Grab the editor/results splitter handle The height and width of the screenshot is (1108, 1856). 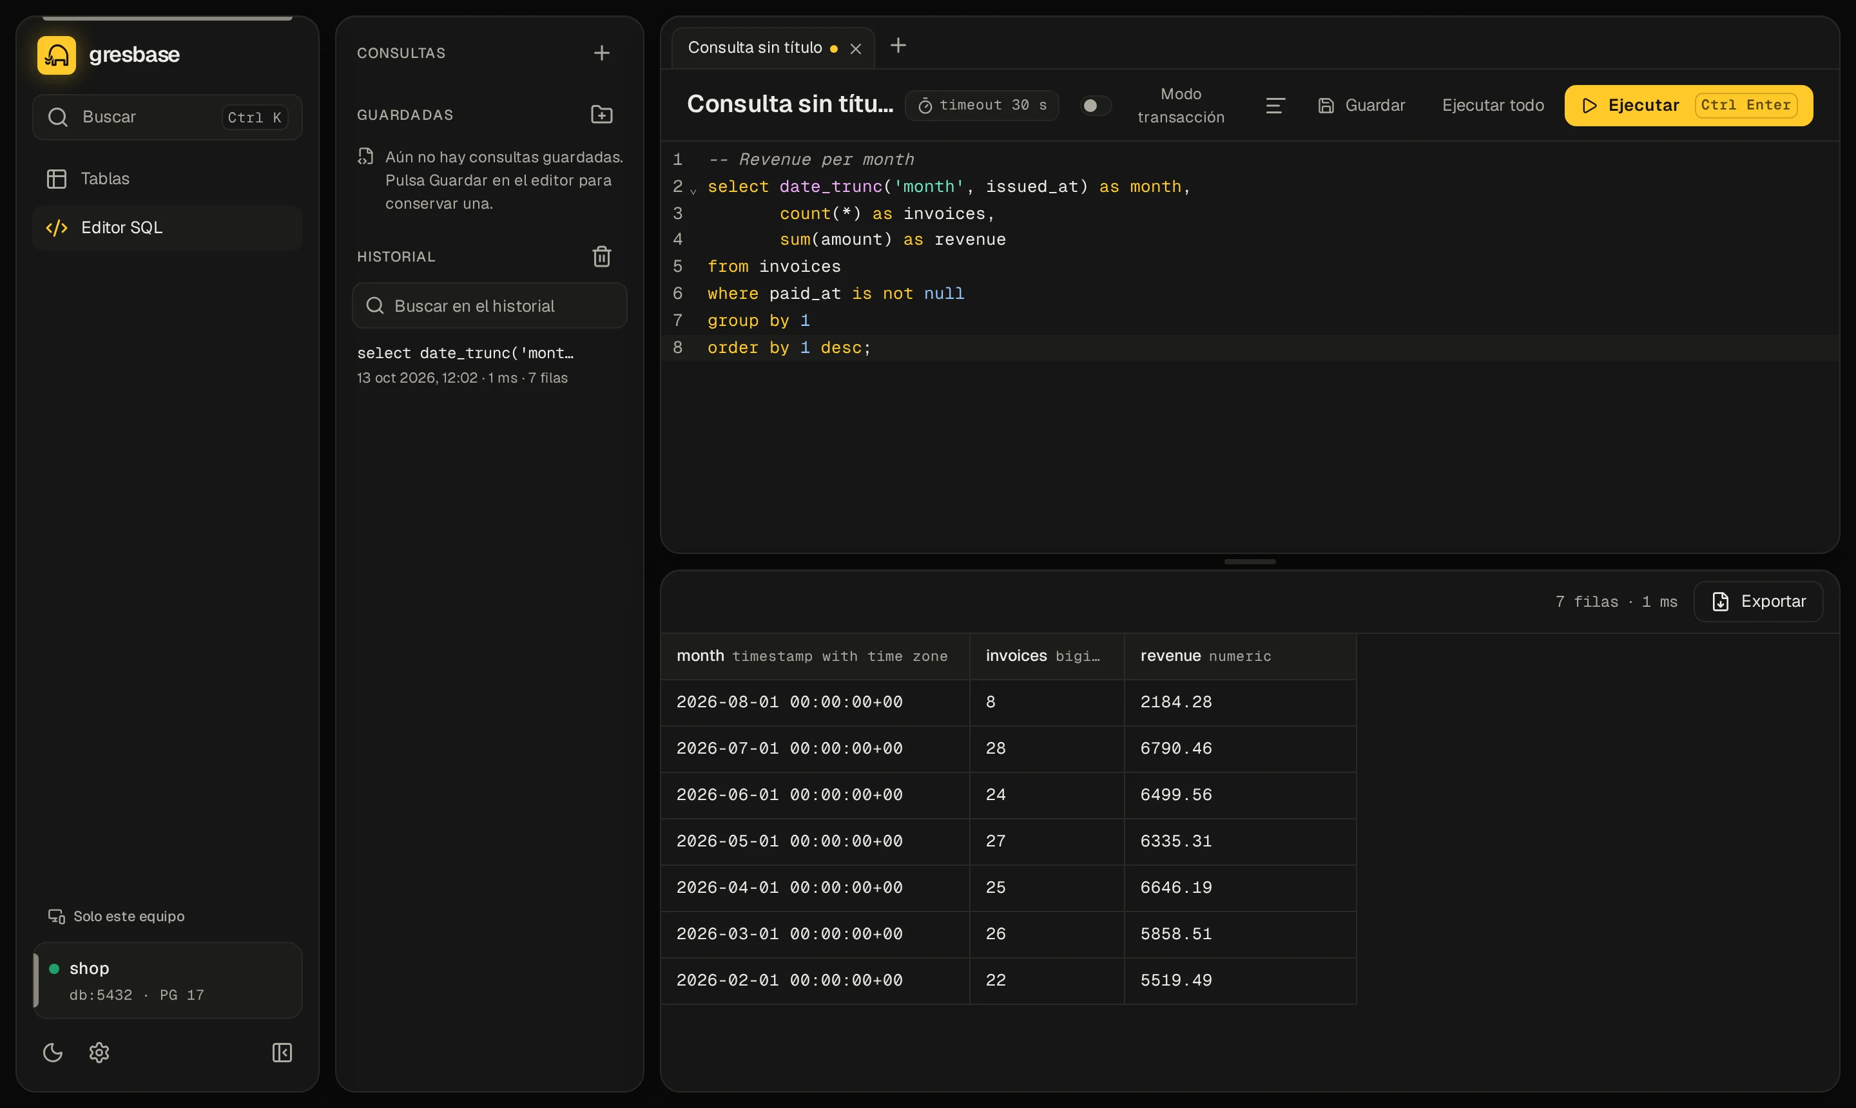[x=1250, y=562]
